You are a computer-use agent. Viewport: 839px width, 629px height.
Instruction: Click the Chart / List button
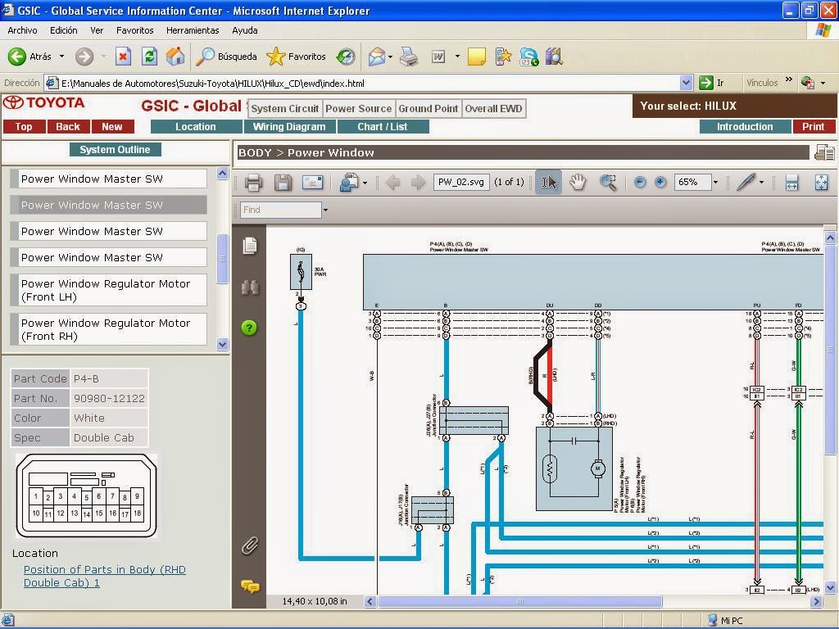pyautogui.click(x=383, y=127)
